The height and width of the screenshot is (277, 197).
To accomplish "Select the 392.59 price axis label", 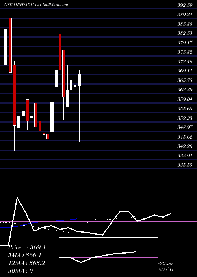I will [x=185, y=5].
